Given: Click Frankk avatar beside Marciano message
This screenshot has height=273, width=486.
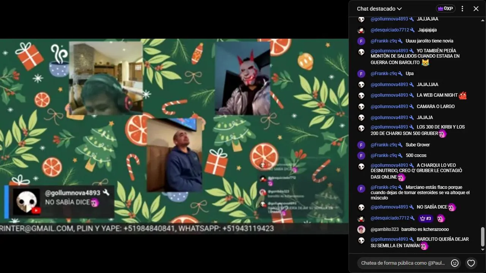Looking at the screenshot, I should 361,188.
